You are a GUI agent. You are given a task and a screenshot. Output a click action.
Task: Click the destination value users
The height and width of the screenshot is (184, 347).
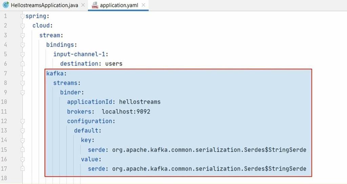(x=114, y=64)
